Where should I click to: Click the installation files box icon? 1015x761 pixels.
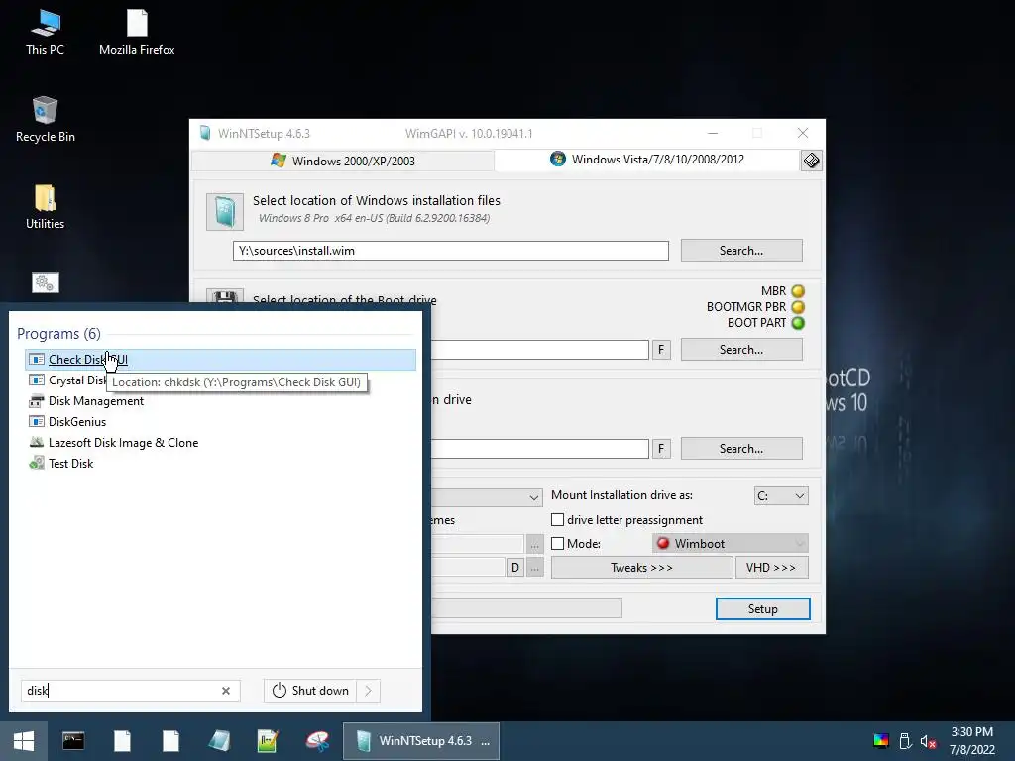pyautogui.click(x=225, y=212)
